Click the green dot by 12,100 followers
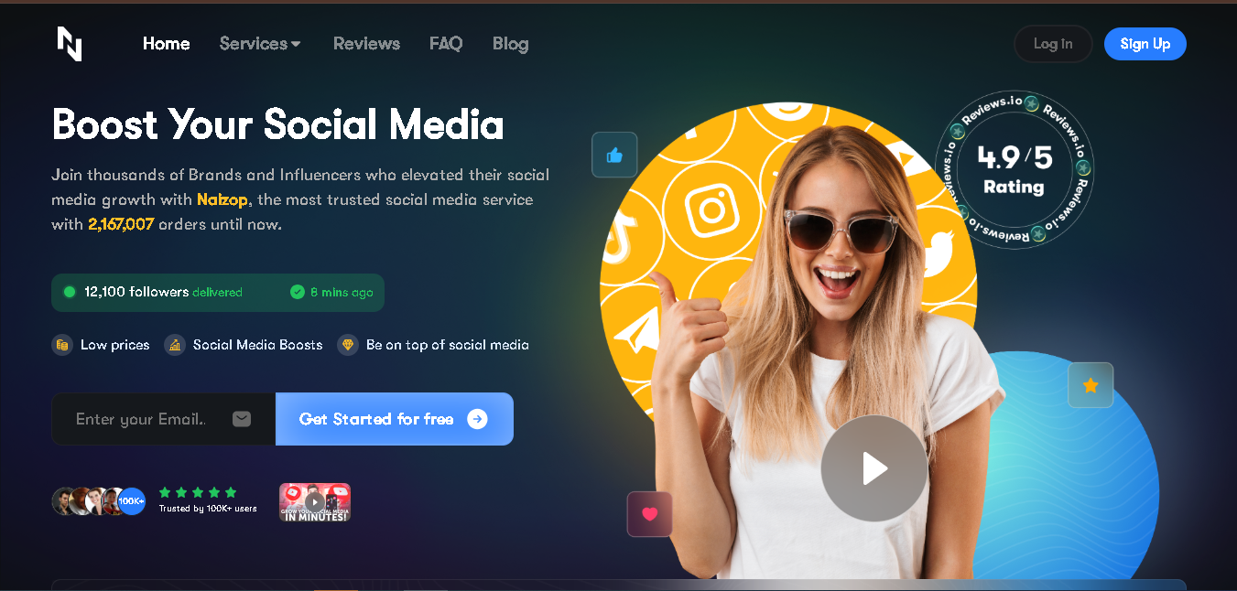1237x591 pixels. pos(70,292)
